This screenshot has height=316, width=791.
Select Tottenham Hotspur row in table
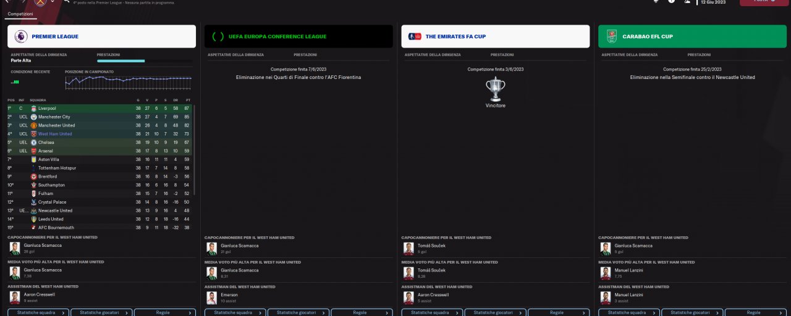coord(99,168)
